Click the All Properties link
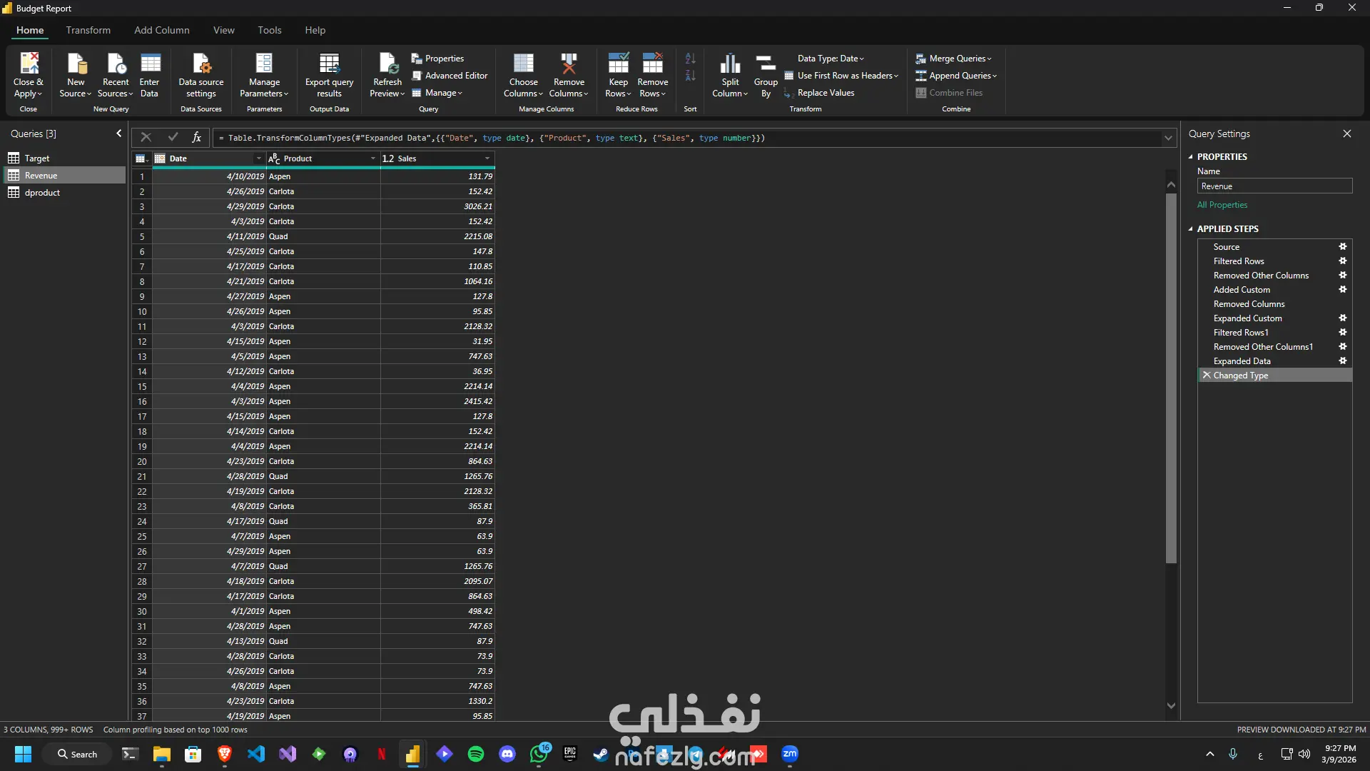Image resolution: width=1370 pixels, height=771 pixels. [1222, 205]
